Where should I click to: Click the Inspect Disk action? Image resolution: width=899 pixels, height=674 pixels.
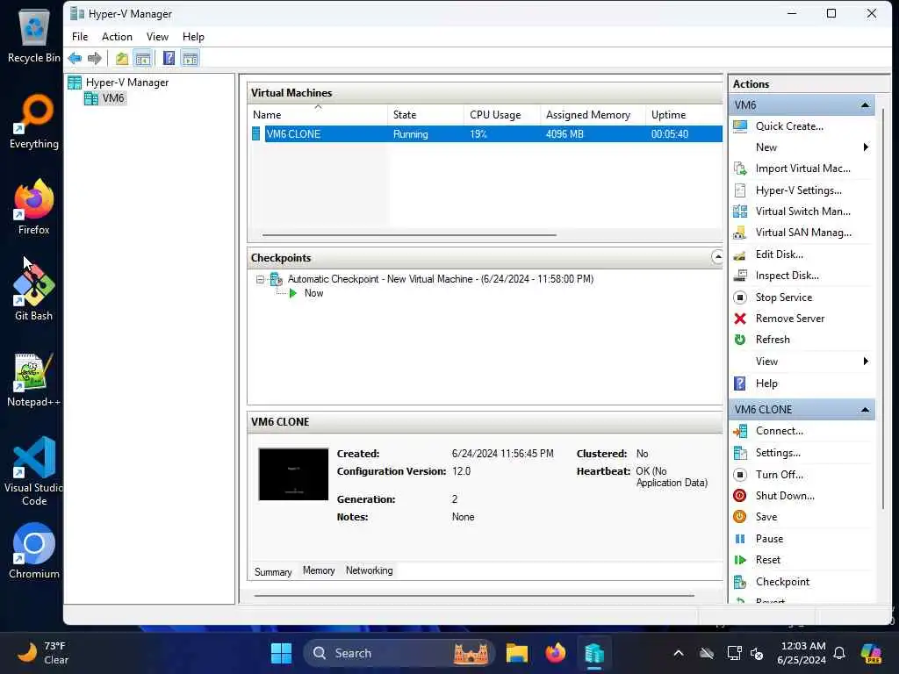(788, 276)
